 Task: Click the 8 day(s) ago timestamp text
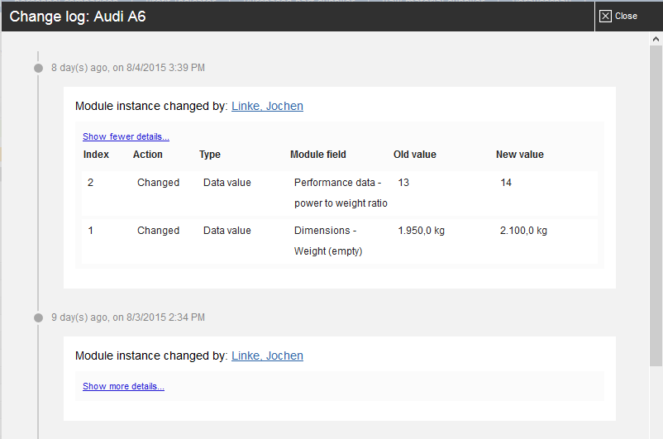point(128,68)
